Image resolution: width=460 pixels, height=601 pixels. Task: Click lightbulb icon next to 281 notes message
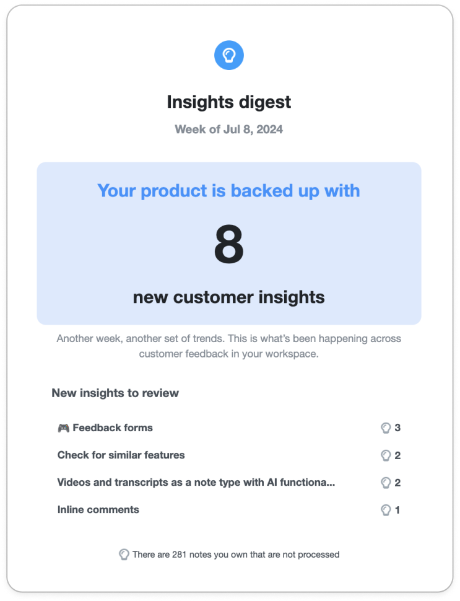(124, 555)
